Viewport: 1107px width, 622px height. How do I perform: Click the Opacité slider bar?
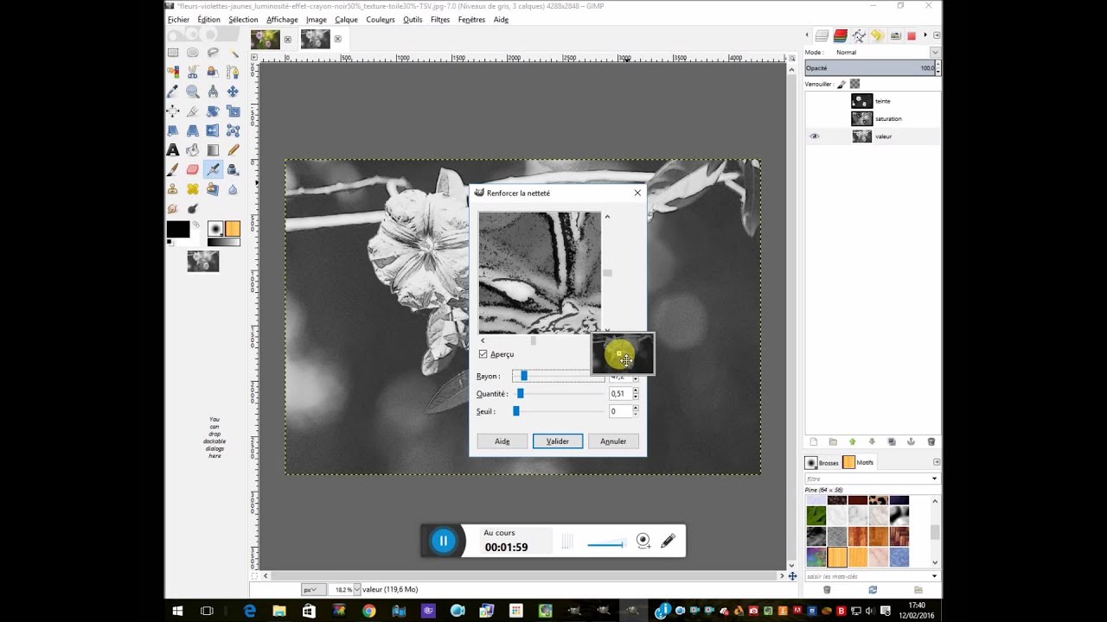click(871, 68)
